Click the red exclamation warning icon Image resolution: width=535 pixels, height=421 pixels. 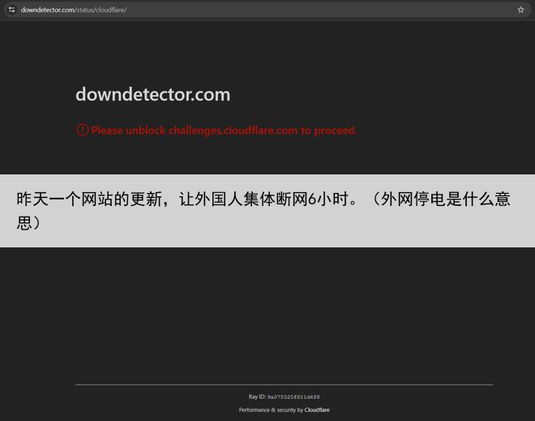(x=82, y=130)
